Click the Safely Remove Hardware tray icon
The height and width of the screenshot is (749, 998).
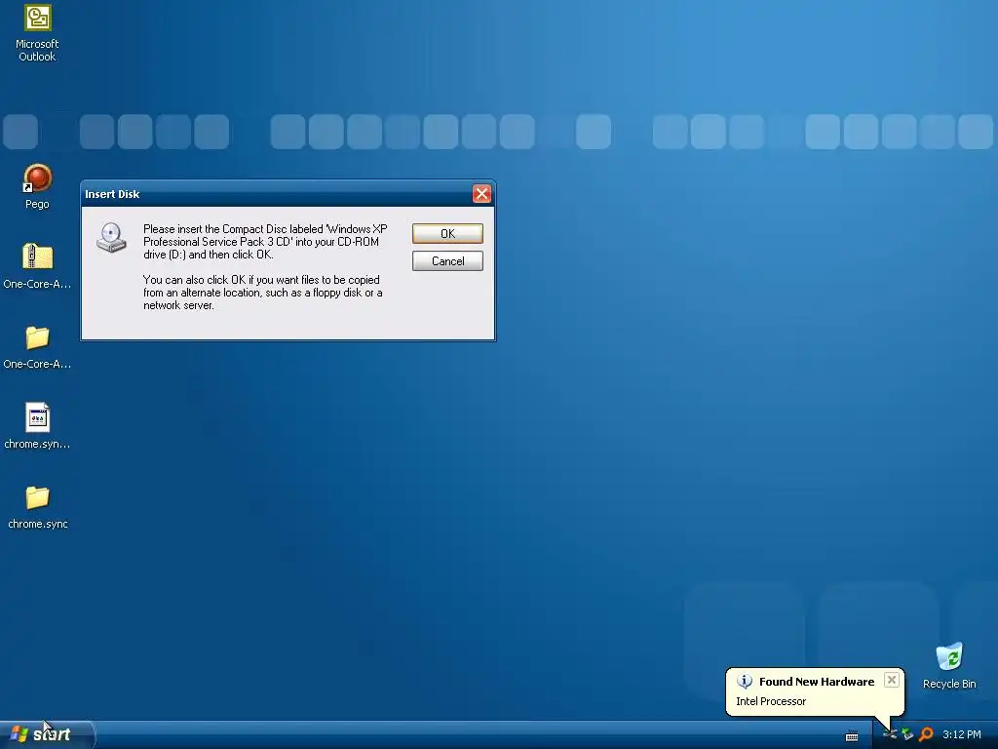pos(907,734)
